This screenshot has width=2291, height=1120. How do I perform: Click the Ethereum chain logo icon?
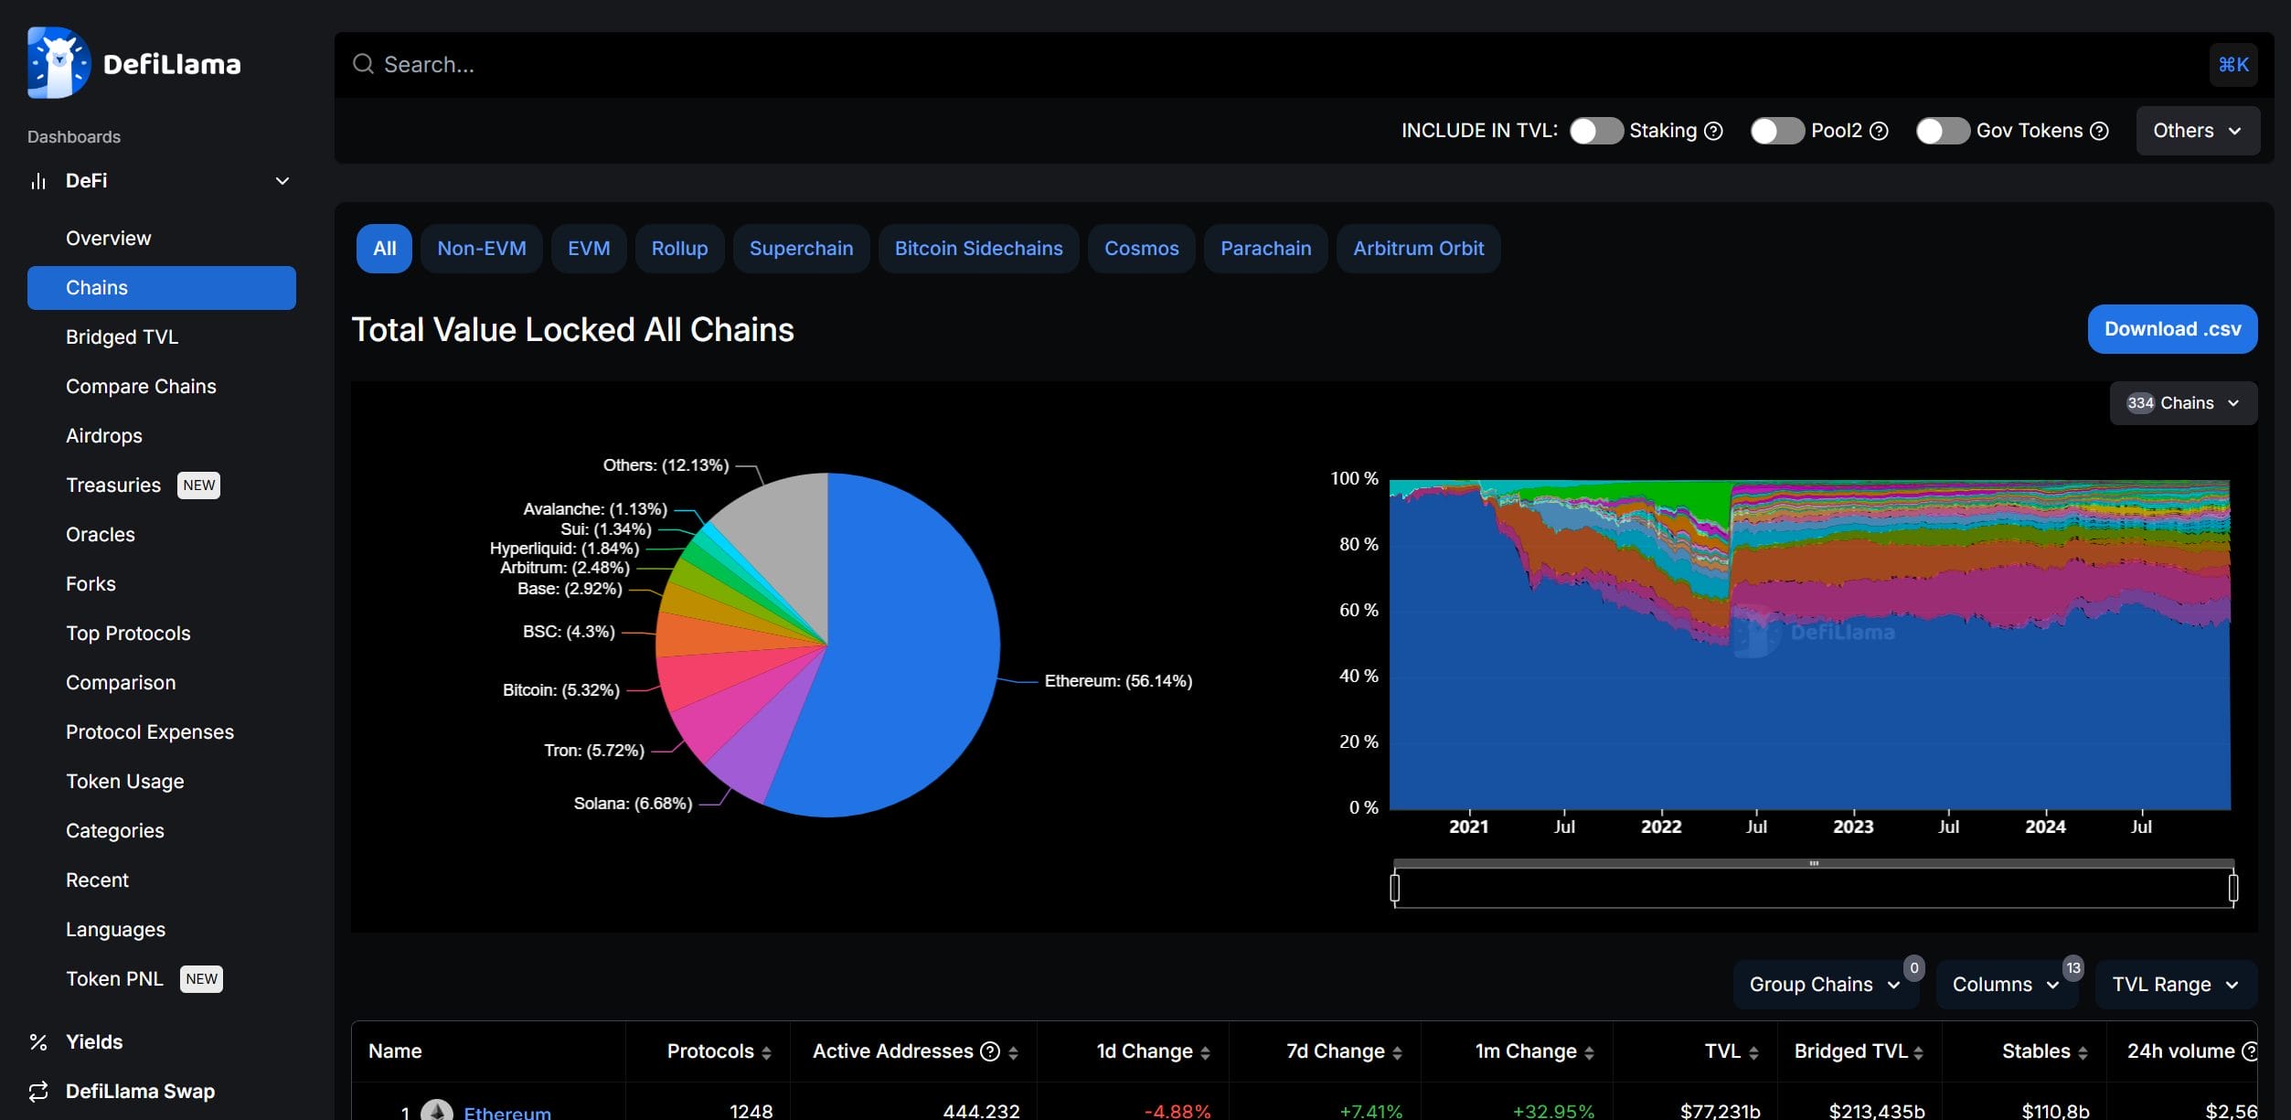pyautogui.click(x=437, y=1110)
